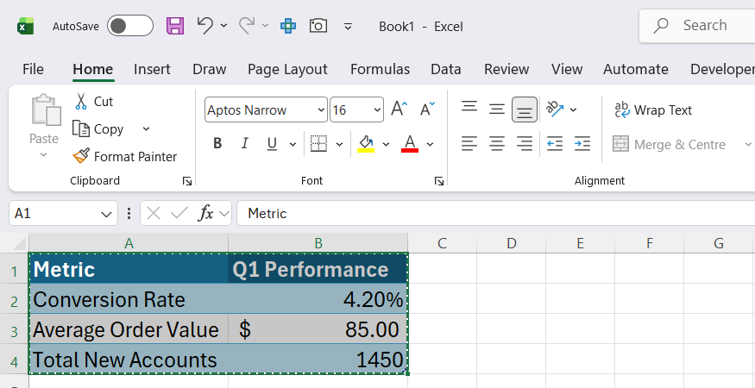Increase font size with large A icon

(400, 109)
